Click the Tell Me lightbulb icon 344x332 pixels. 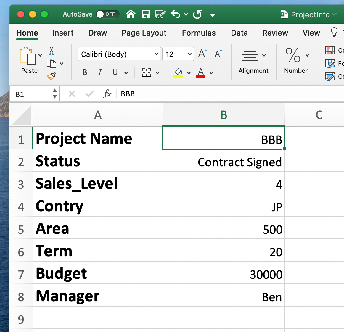click(x=334, y=32)
